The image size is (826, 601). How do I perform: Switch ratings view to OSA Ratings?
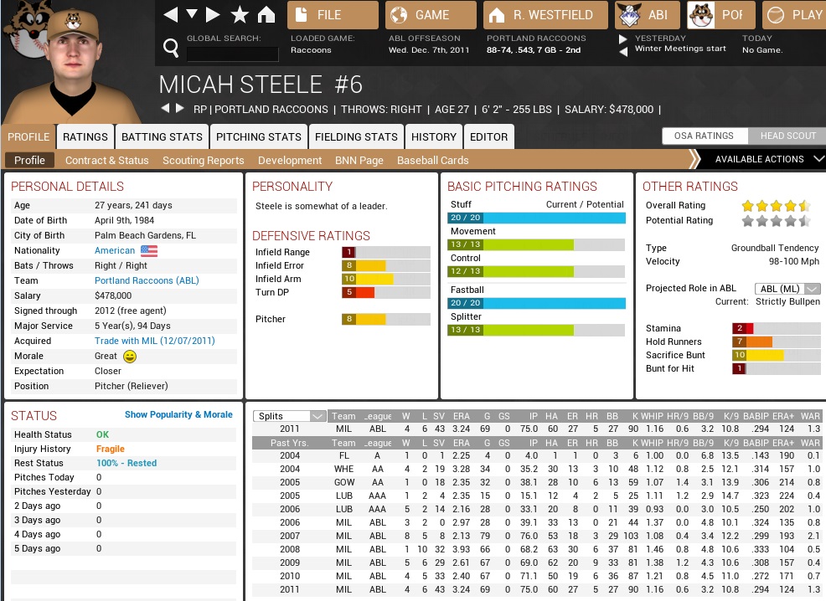tap(704, 136)
